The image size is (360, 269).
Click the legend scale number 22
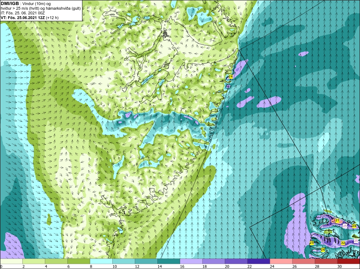[x=249, y=266]
